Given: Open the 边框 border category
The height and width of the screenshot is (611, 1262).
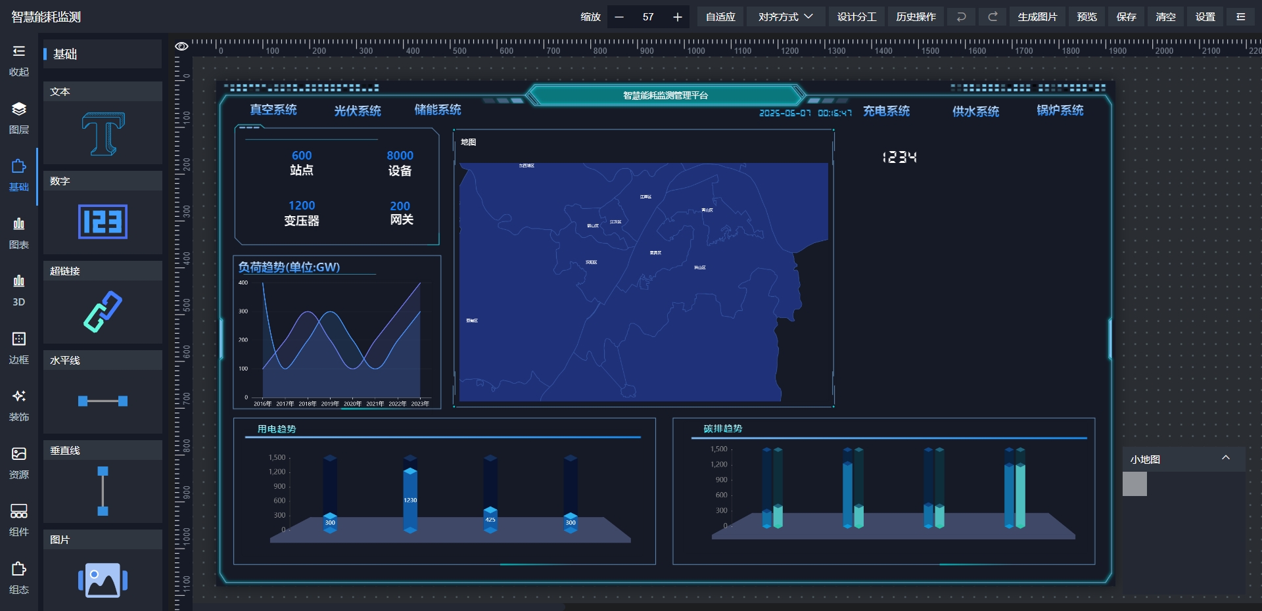Looking at the screenshot, I should (19, 348).
